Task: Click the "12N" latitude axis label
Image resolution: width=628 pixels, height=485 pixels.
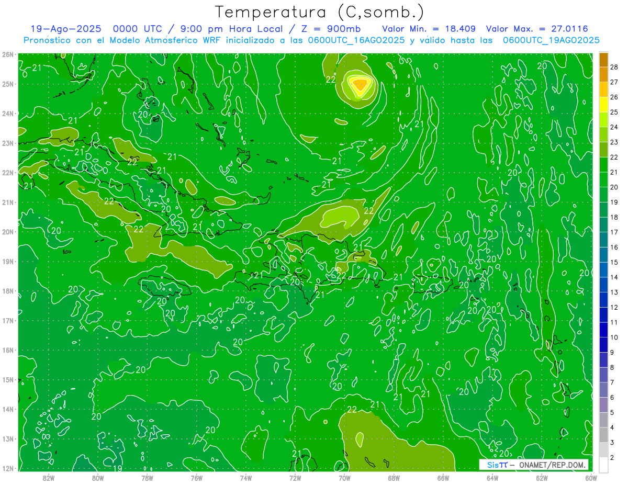Action: tap(7, 468)
